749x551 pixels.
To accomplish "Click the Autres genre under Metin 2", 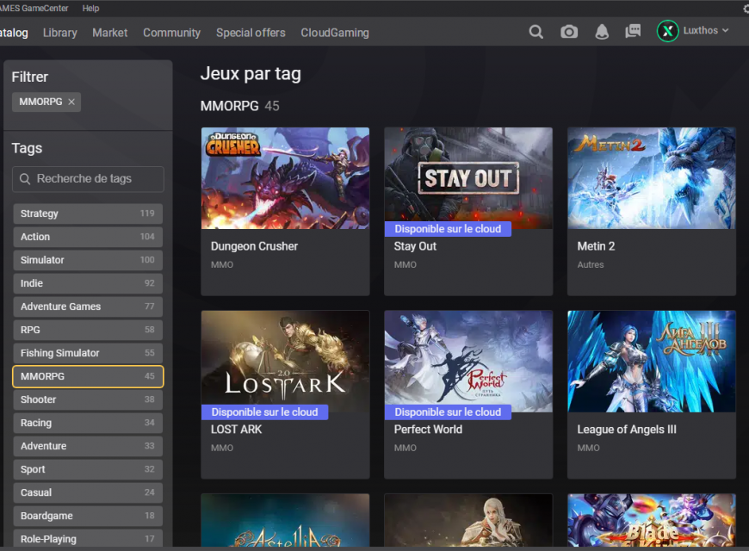I will (591, 265).
